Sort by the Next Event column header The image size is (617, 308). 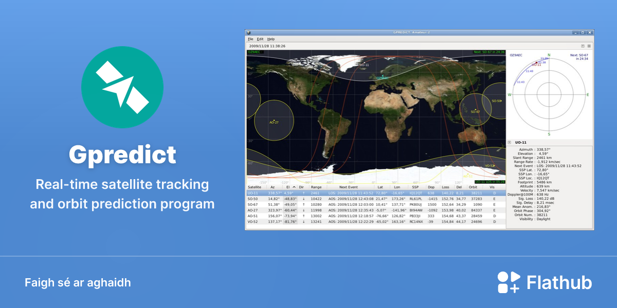349,187
